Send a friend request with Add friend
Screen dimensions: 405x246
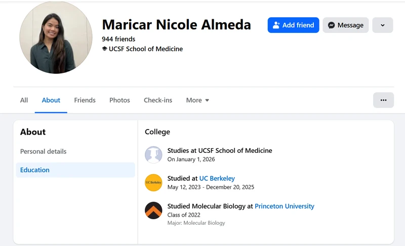point(294,25)
